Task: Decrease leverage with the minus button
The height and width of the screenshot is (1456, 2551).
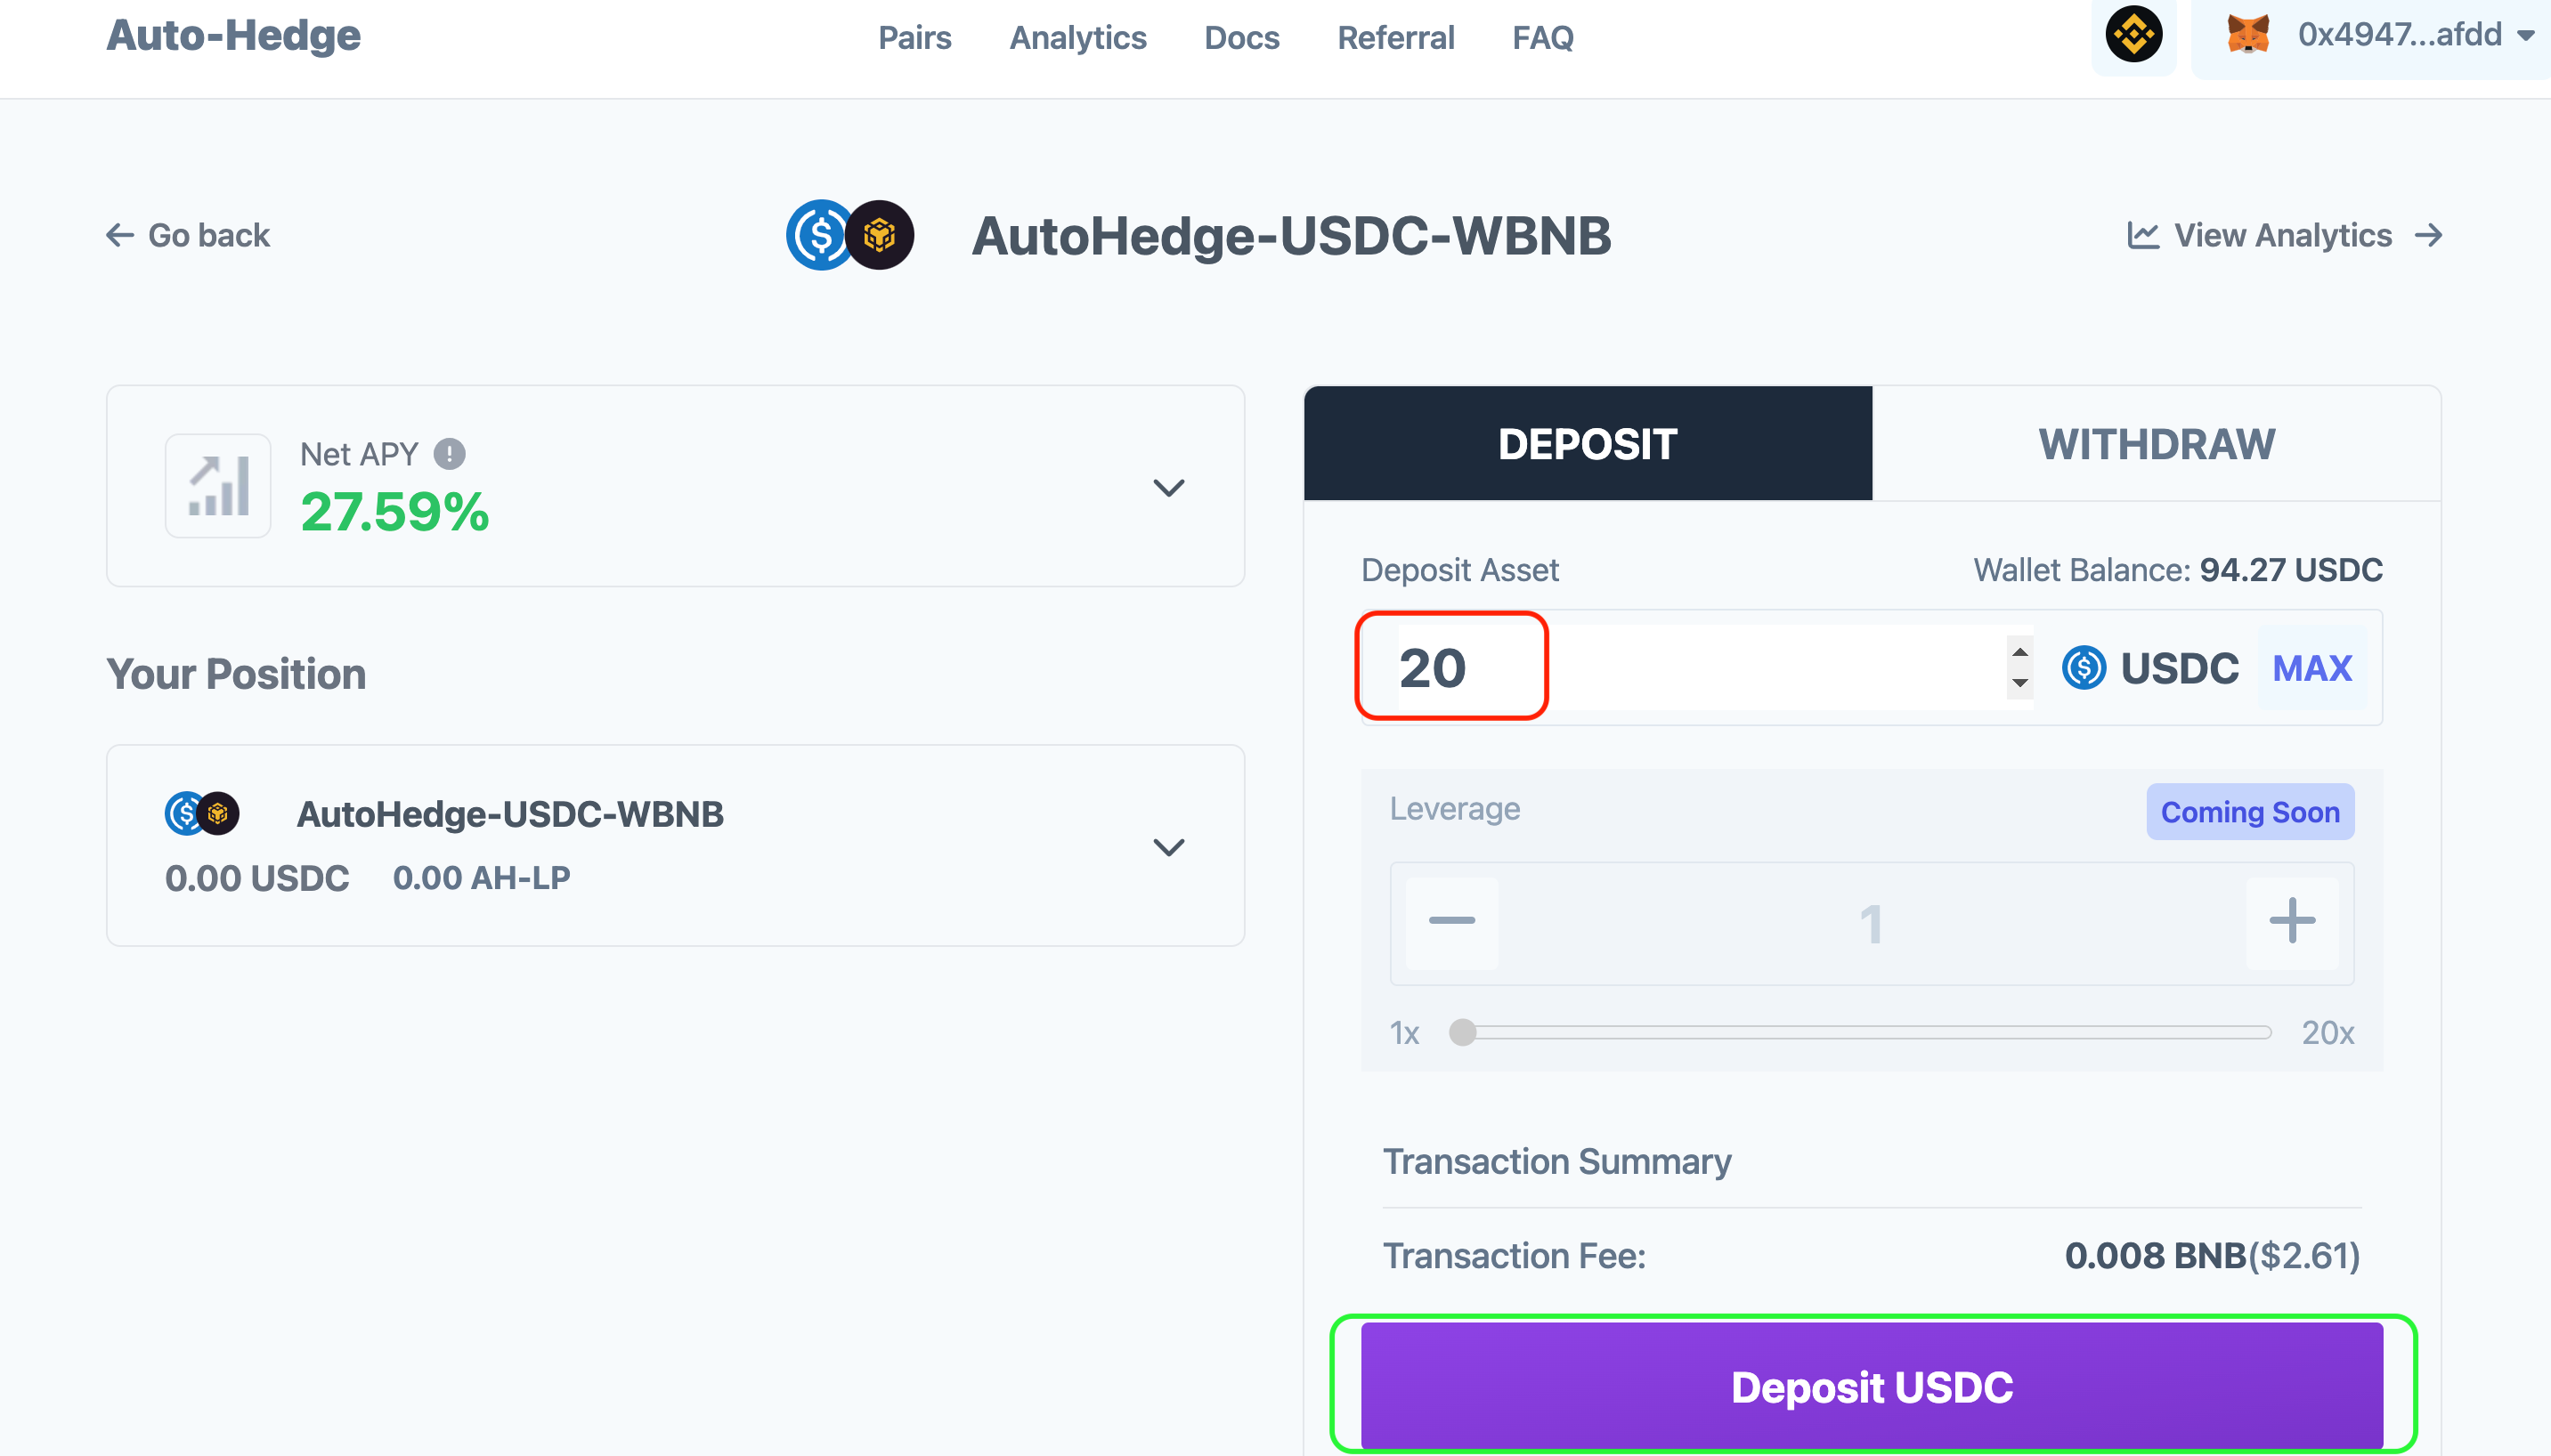Action: tap(1451, 922)
